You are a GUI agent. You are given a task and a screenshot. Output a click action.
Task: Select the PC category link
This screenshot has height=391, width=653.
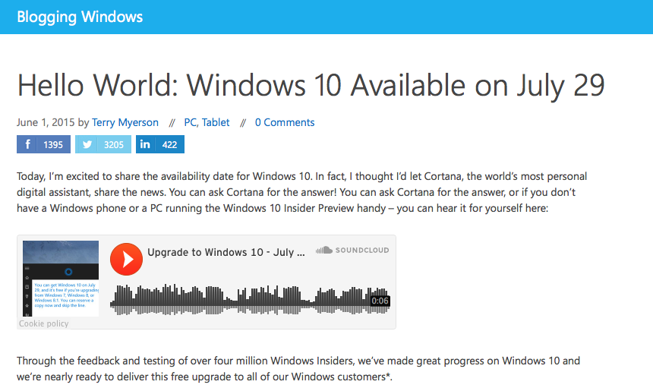coord(191,122)
